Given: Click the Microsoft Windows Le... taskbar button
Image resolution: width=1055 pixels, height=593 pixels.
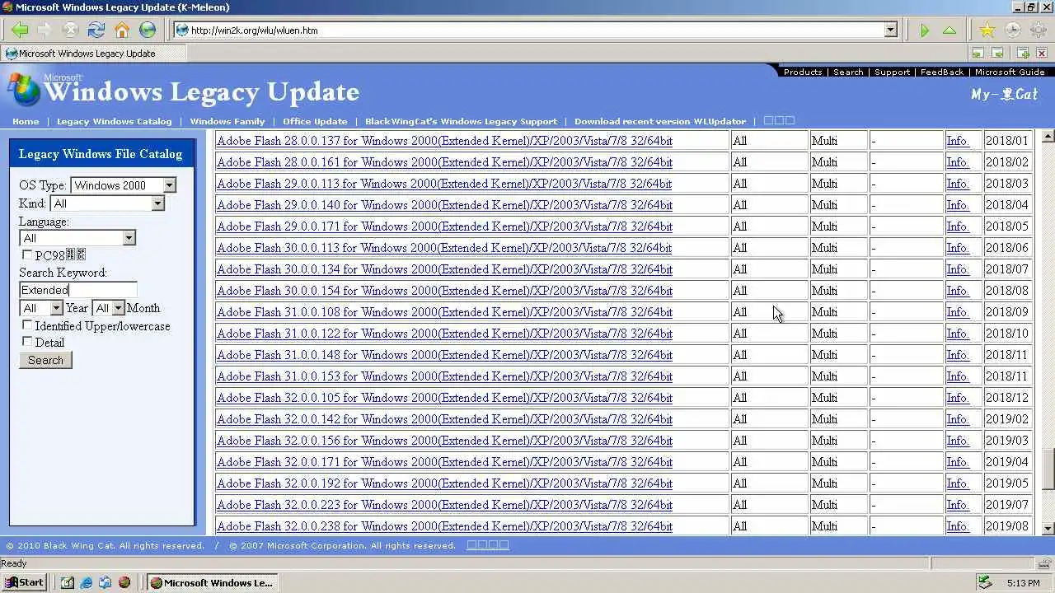Looking at the screenshot, I should [x=211, y=582].
